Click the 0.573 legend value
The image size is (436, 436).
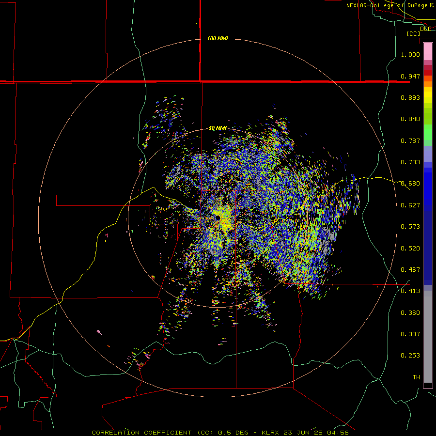[x=410, y=226]
